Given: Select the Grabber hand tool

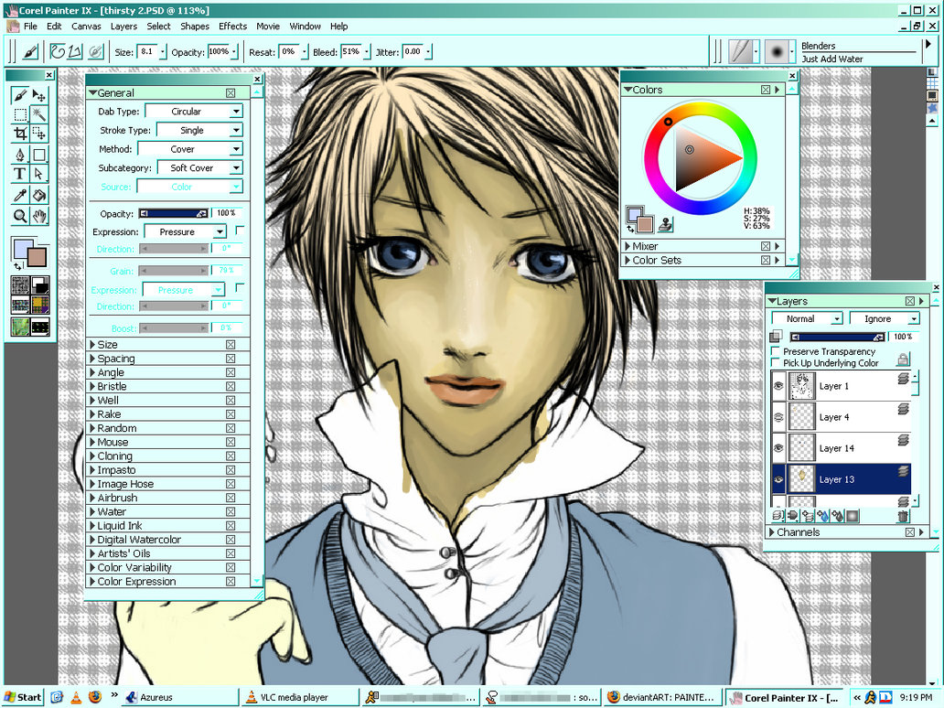Looking at the screenshot, I should [39, 215].
